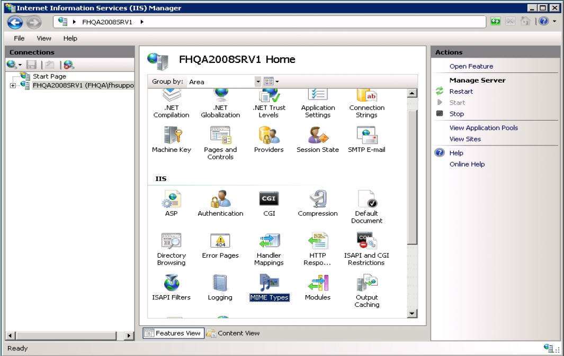
Task: Click the refresh page icon in address bar
Action: (x=496, y=22)
